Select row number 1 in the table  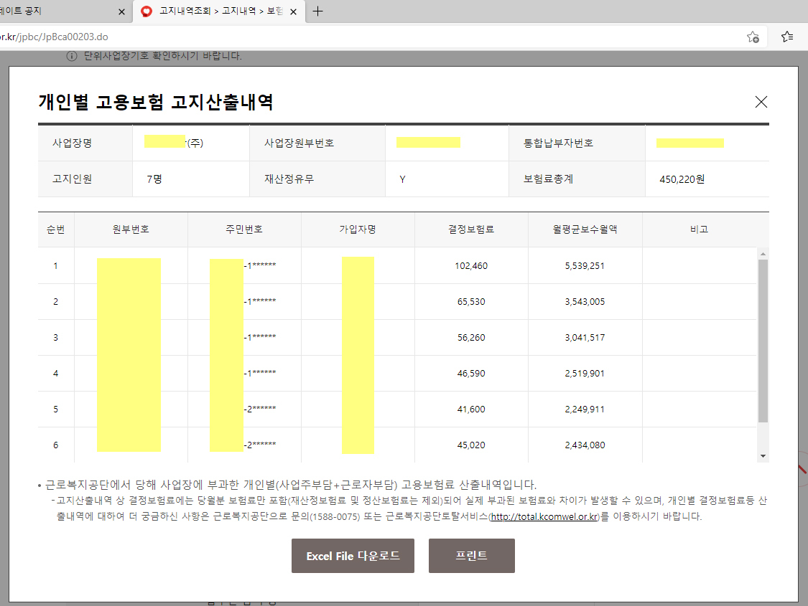(55, 266)
